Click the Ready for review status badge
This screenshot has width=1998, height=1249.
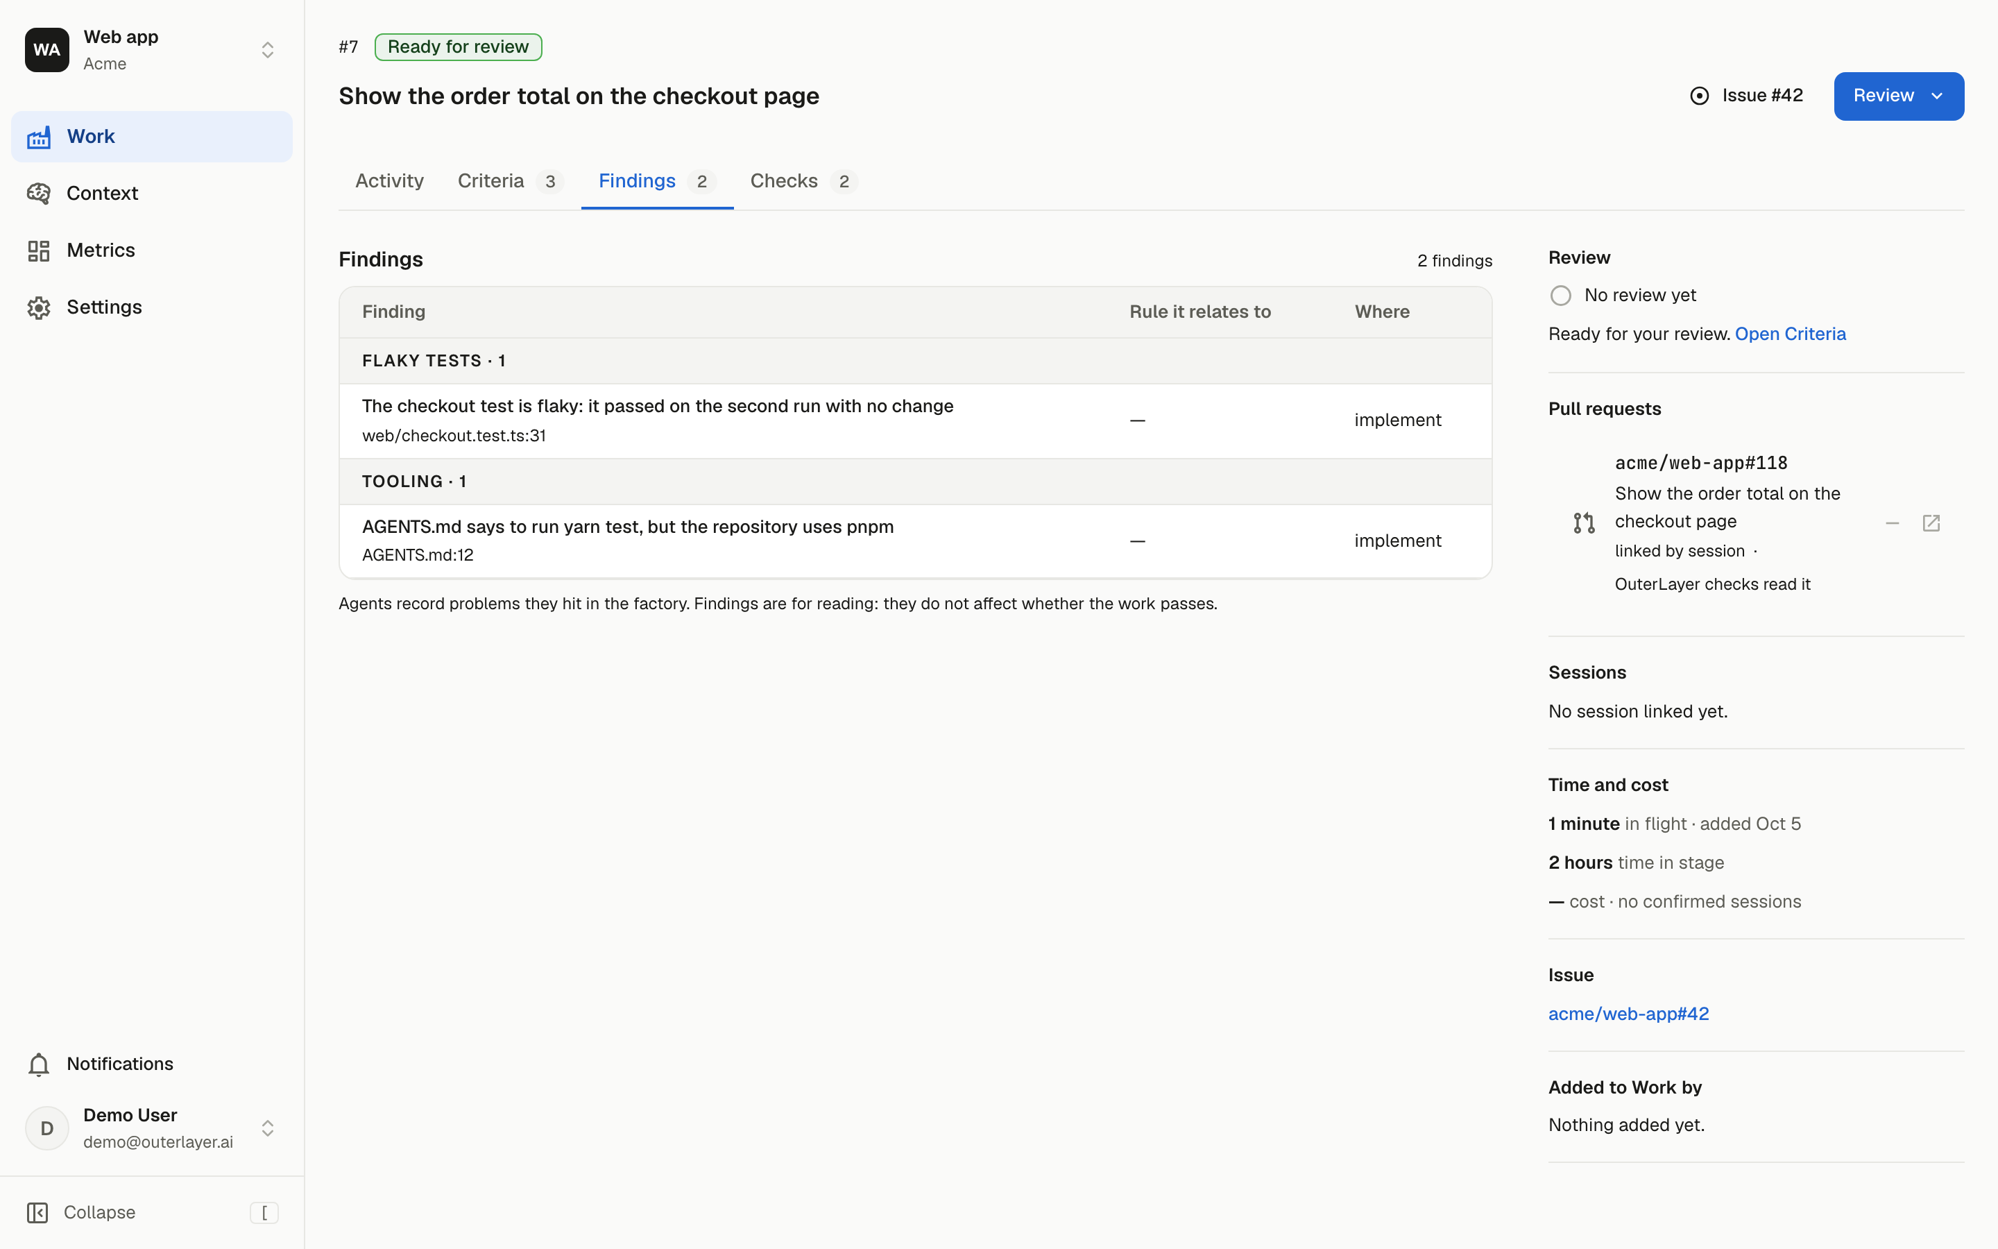point(458,47)
